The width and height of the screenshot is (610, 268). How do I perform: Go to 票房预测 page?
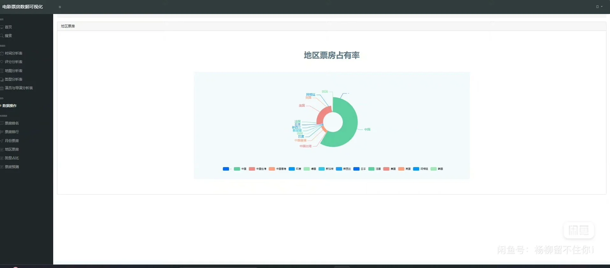pyautogui.click(x=12, y=167)
